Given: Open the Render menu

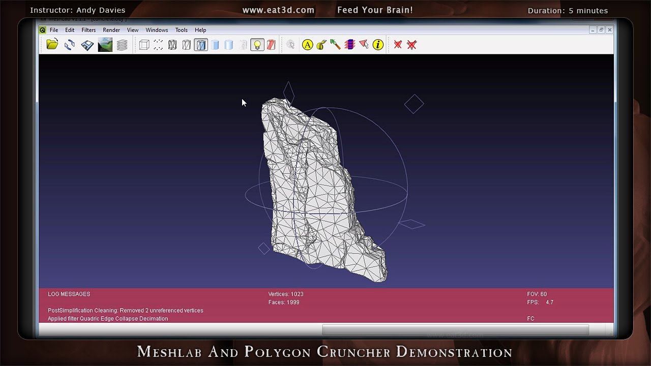Looking at the screenshot, I should (x=111, y=30).
